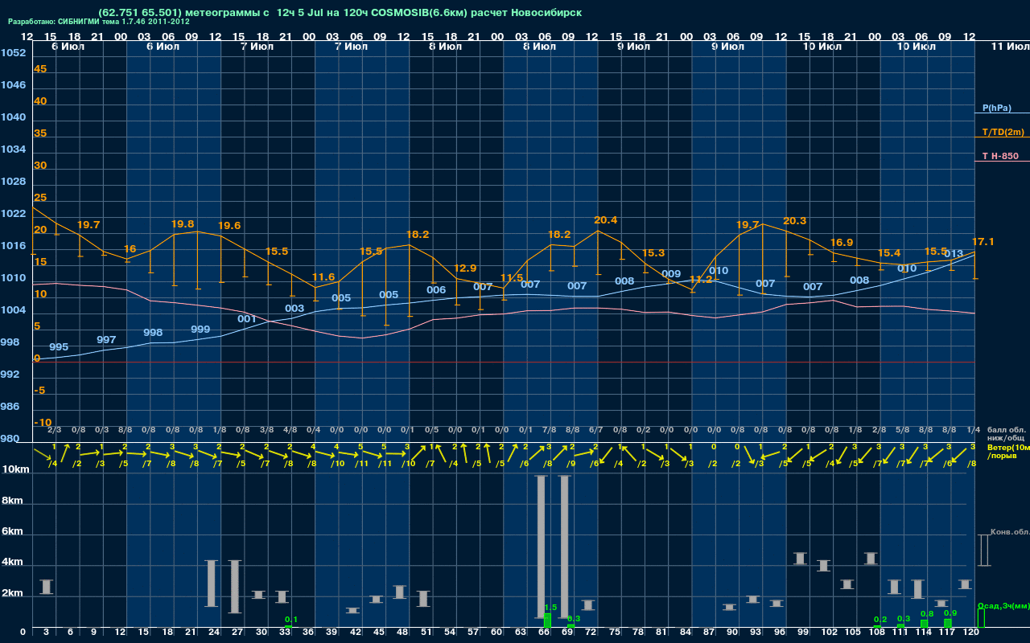Click the 995 pressure value on the curve
This screenshot has width=1030, height=643.
pos(59,347)
